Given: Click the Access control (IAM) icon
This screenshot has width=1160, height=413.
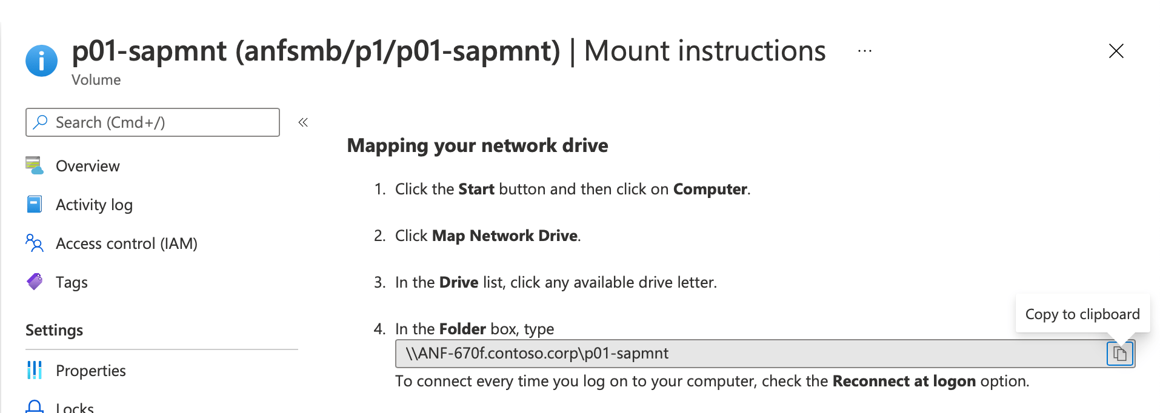Looking at the screenshot, I should (x=35, y=243).
